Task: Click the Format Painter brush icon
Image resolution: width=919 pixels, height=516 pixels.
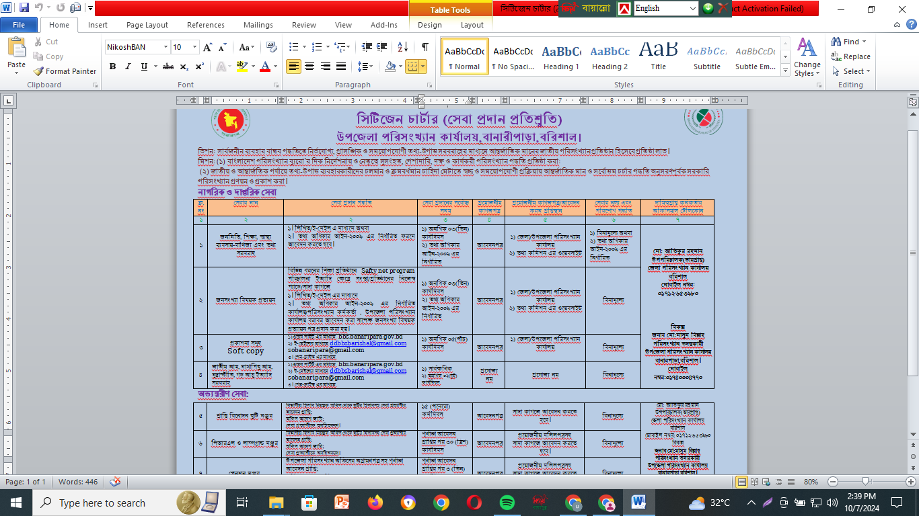Action: click(38, 71)
